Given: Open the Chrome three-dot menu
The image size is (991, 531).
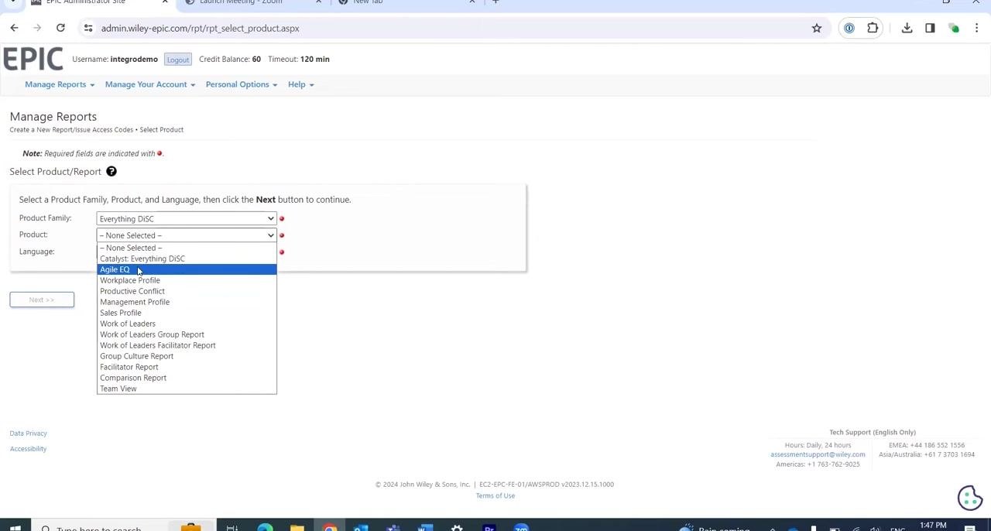Looking at the screenshot, I should (x=977, y=28).
